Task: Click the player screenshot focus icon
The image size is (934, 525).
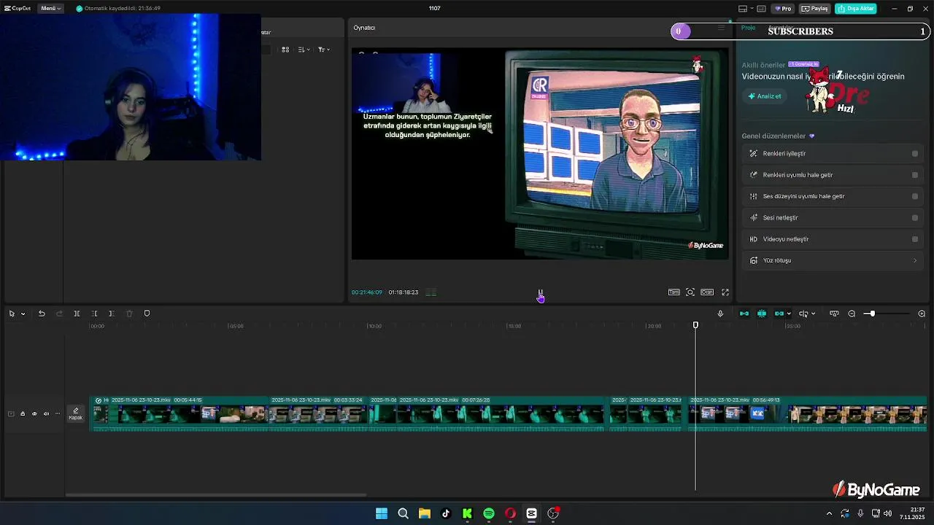Action: (x=690, y=292)
